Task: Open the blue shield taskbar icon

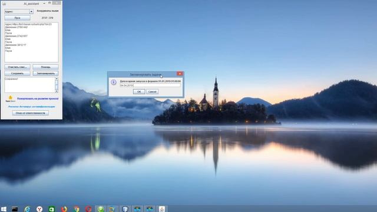Action: tap(125, 209)
